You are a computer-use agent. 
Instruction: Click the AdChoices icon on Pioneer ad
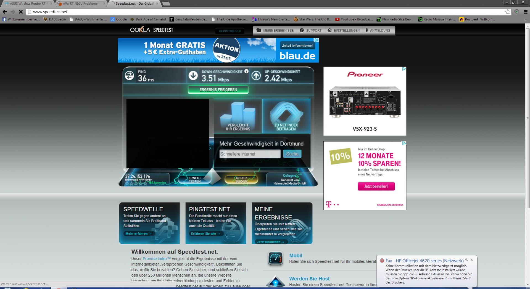click(404, 69)
